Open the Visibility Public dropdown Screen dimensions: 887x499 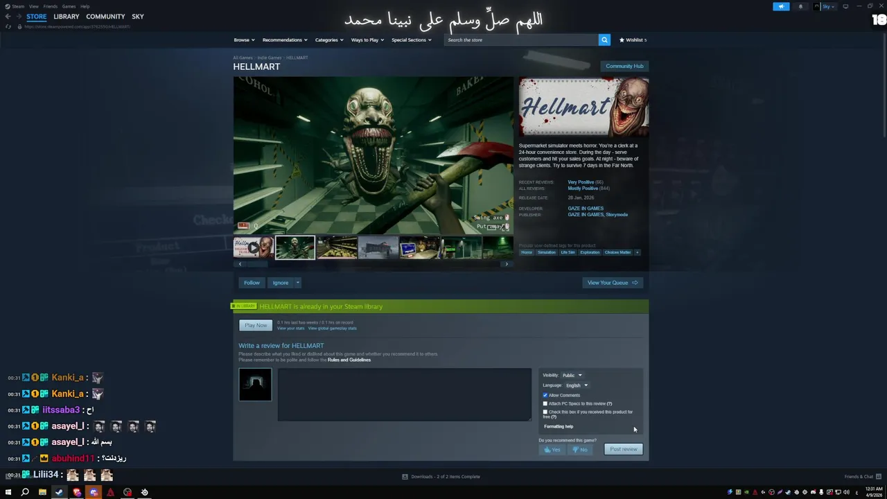(x=572, y=376)
